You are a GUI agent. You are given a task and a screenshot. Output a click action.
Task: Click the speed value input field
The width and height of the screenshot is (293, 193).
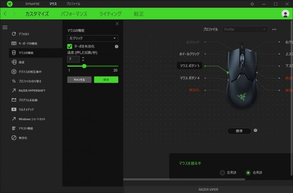click(73, 59)
